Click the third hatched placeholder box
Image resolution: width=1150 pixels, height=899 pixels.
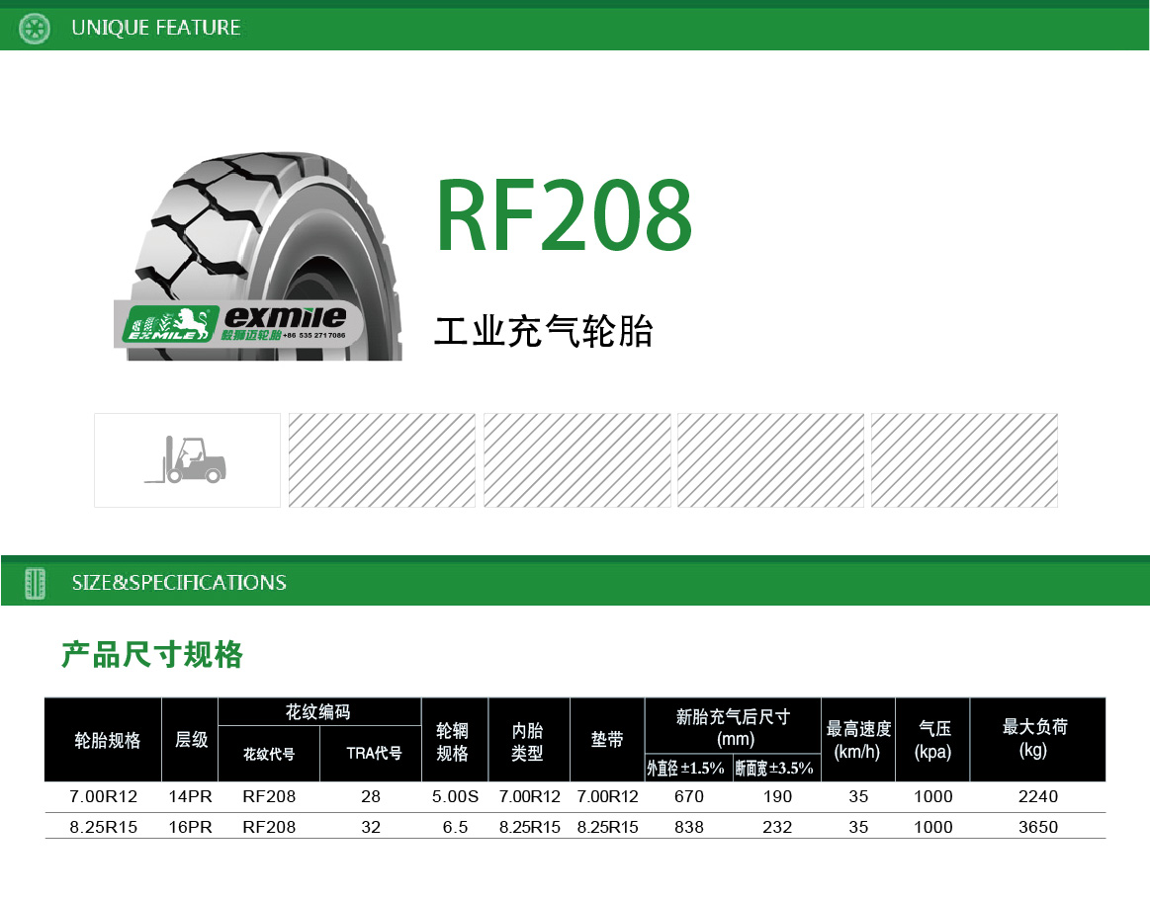[x=770, y=460]
